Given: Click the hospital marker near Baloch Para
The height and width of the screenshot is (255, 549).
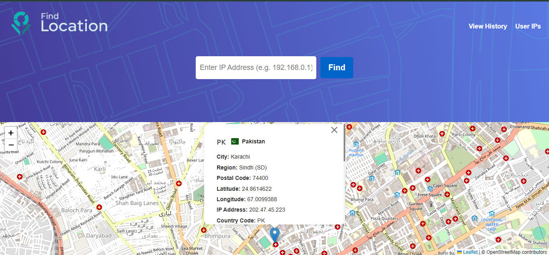Looking at the screenshot, I should [x=99, y=207].
